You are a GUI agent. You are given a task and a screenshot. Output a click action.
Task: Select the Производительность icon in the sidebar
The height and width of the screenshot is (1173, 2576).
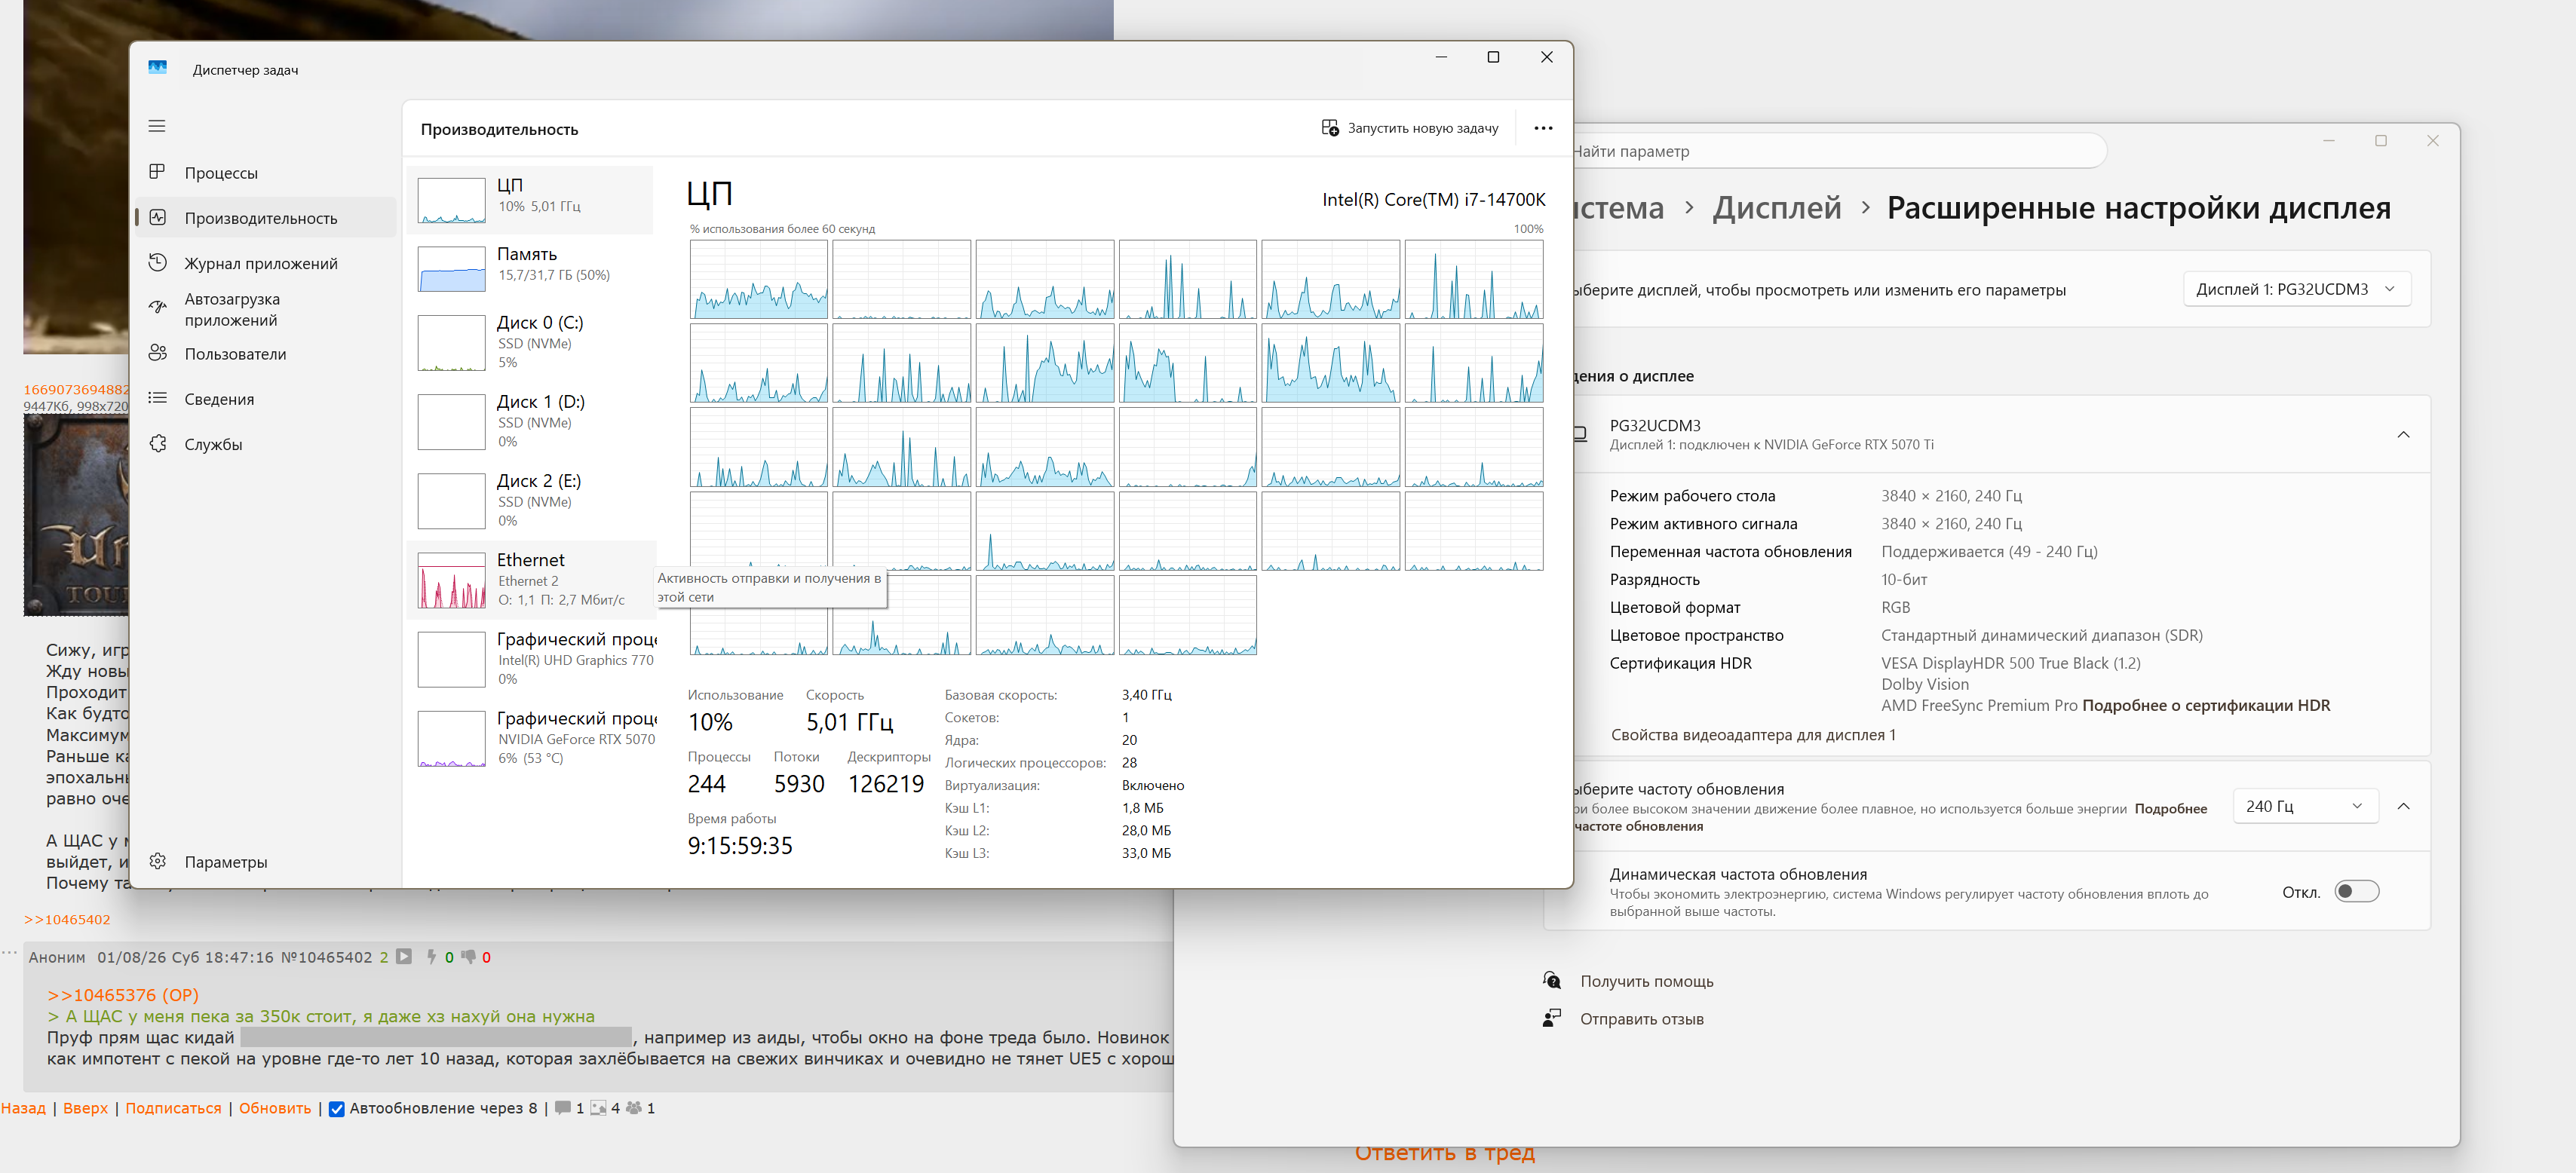tap(157, 217)
